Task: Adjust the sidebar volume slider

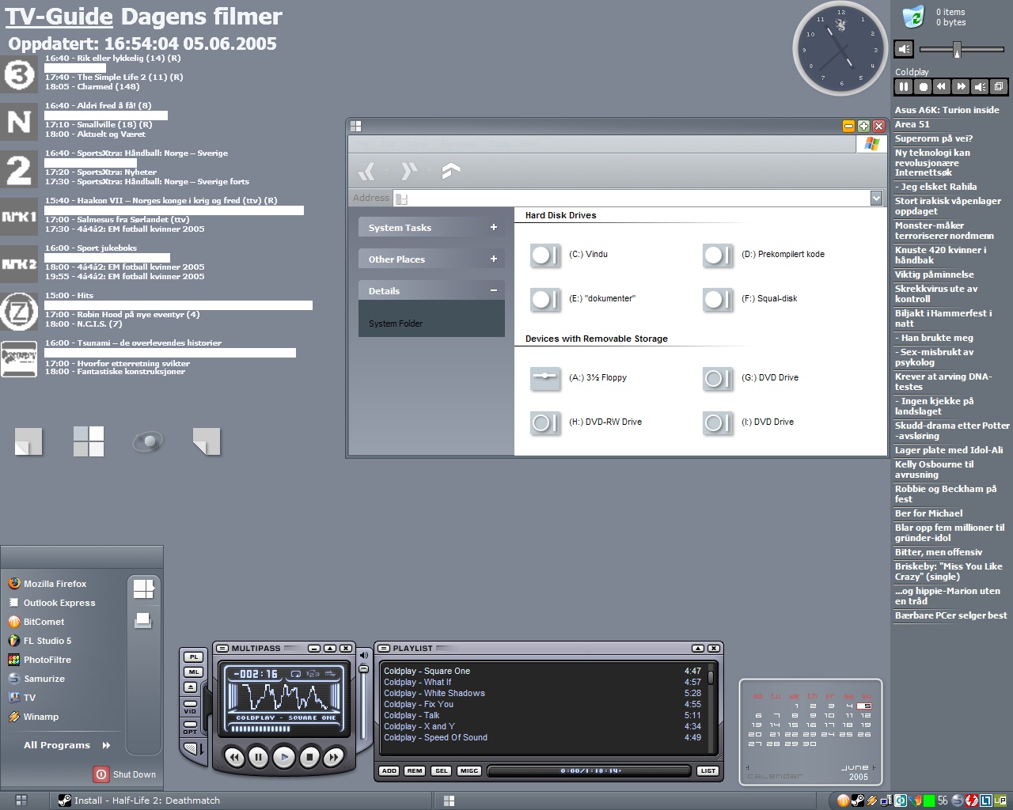Action: tap(957, 50)
